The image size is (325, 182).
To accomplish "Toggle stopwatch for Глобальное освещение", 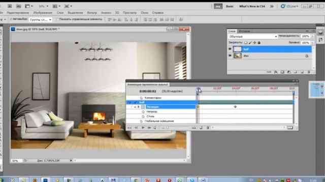I will 141,121.
